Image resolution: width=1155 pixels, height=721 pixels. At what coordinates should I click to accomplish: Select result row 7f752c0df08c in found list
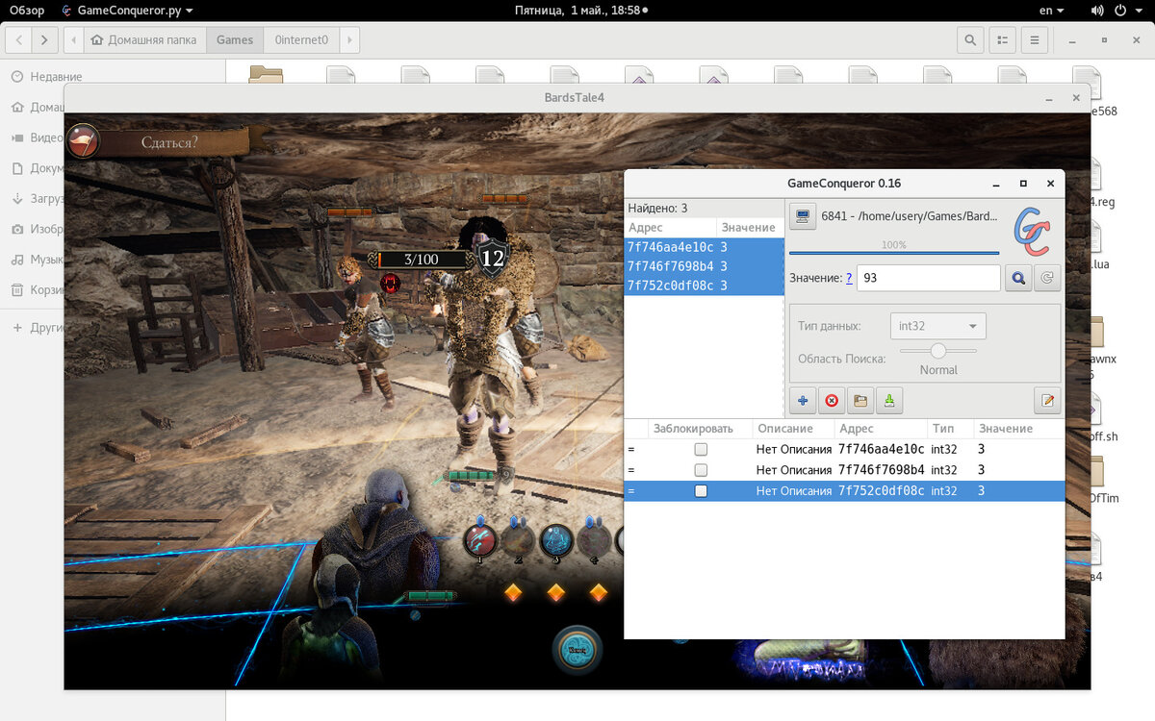coord(704,286)
